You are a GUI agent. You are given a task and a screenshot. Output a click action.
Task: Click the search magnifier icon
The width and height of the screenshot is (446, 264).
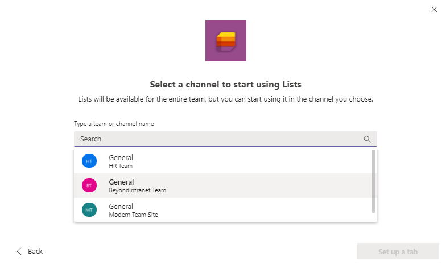tap(367, 139)
